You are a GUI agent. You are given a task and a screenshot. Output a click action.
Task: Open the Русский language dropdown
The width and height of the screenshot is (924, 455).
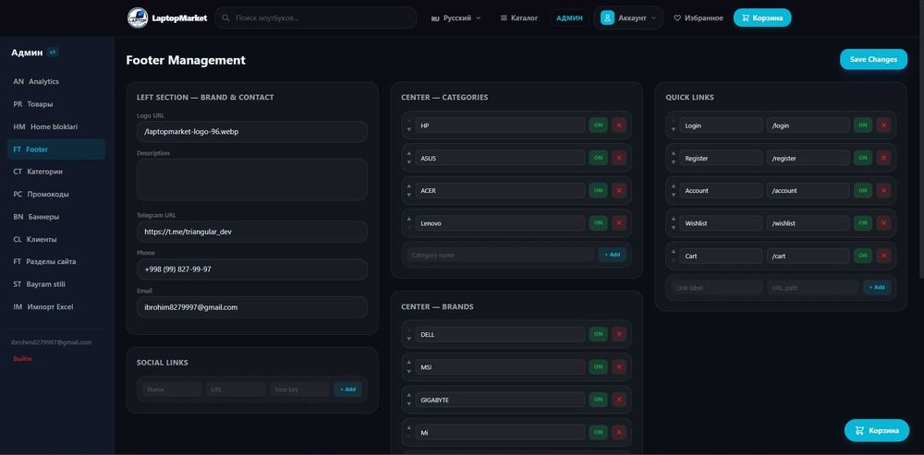click(x=456, y=18)
